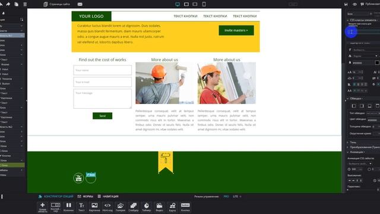
Task: Add an Html код element from toolbar
Action: (x=107, y=207)
